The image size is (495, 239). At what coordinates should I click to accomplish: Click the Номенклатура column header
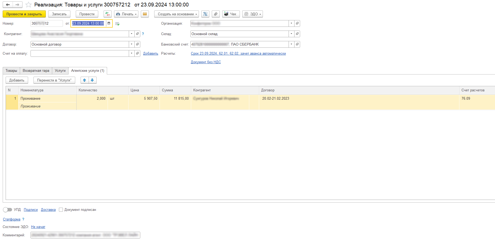(47, 90)
